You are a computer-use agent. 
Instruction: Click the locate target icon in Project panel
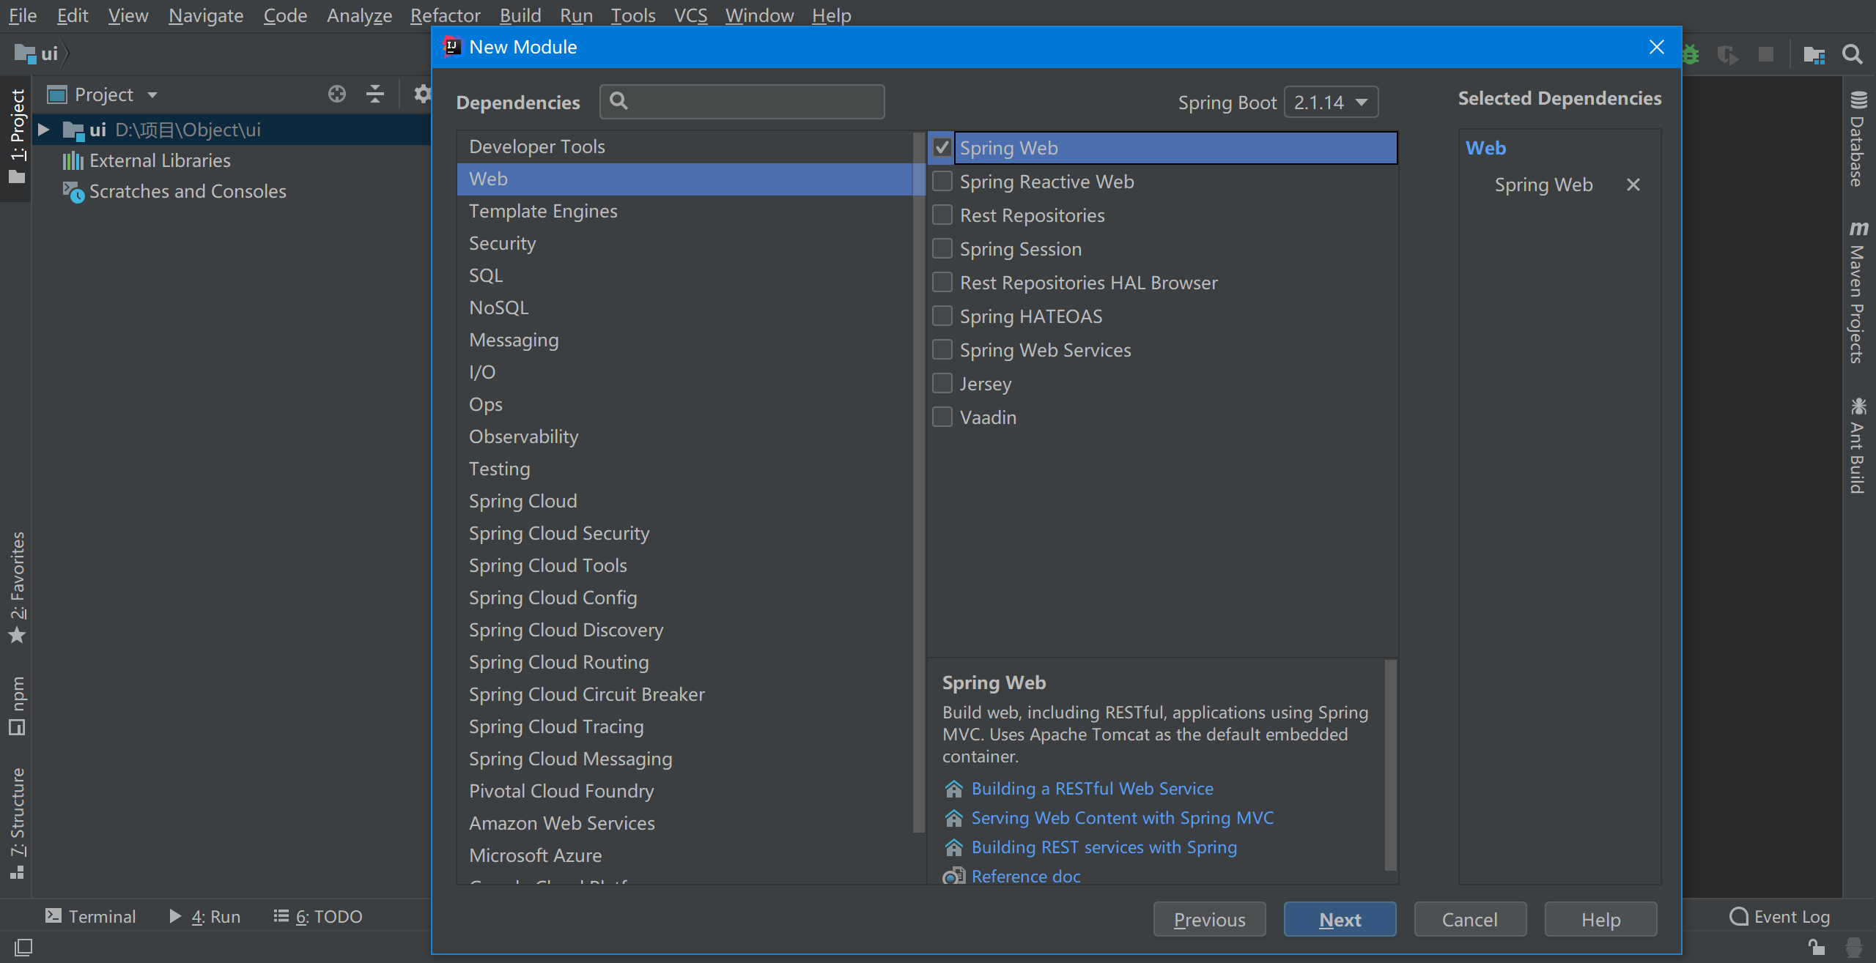tap(336, 94)
